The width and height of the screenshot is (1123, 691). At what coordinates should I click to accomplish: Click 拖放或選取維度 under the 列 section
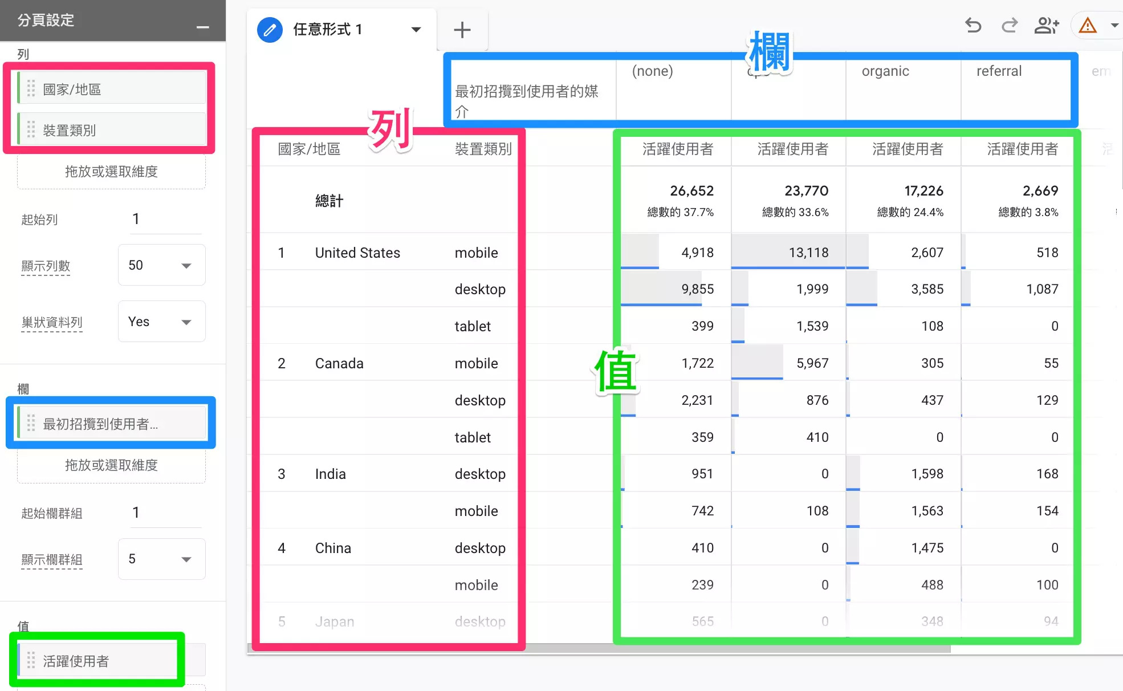click(x=111, y=172)
